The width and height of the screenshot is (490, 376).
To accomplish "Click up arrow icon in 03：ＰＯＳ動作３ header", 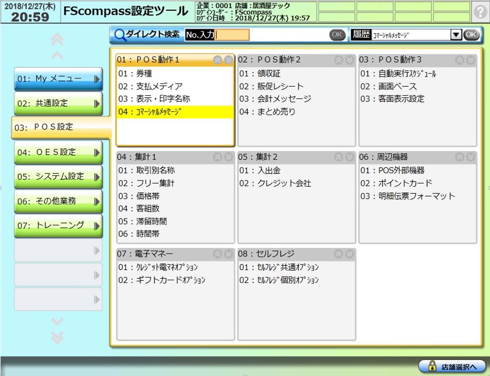I will (459, 60).
